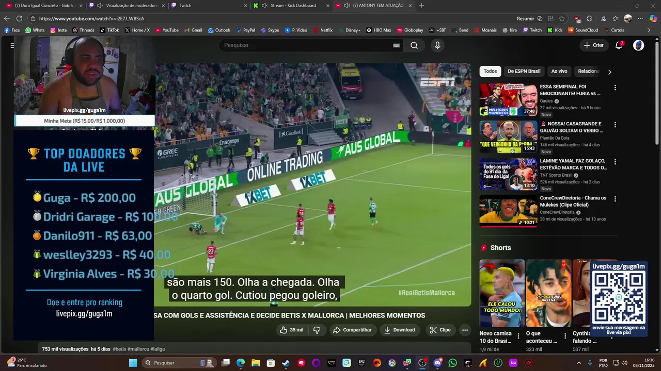The image size is (661, 371).
Task: Reload the current YouTube page
Action: pyautogui.click(x=19, y=19)
